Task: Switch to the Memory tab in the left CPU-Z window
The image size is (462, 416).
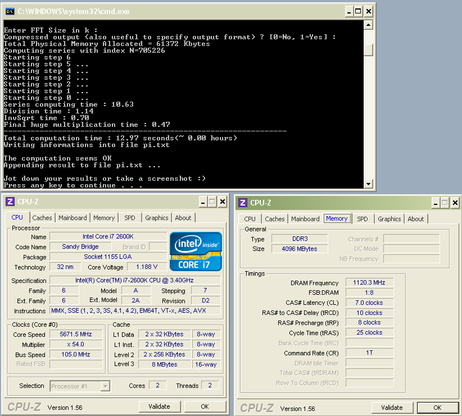Action: point(104,218)
